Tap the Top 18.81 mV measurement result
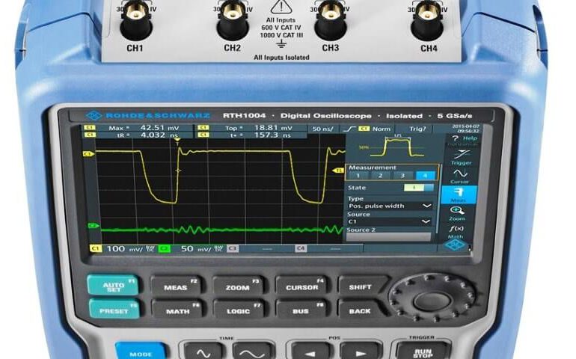 coord(252,128)
